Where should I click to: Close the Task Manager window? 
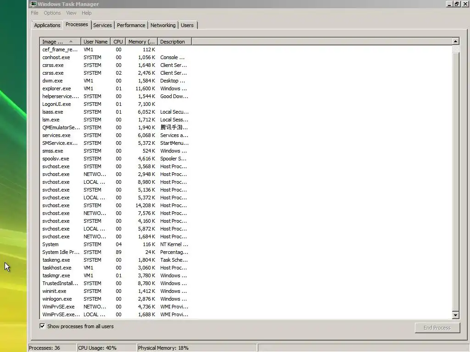465,4
